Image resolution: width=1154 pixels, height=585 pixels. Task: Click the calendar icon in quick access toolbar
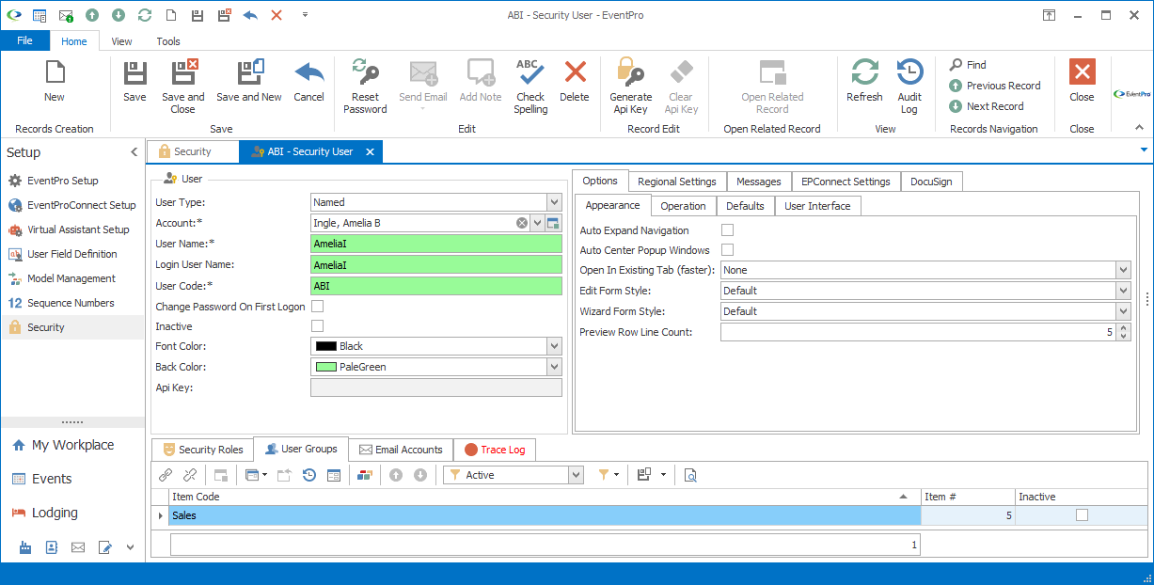tap(40, 15)
